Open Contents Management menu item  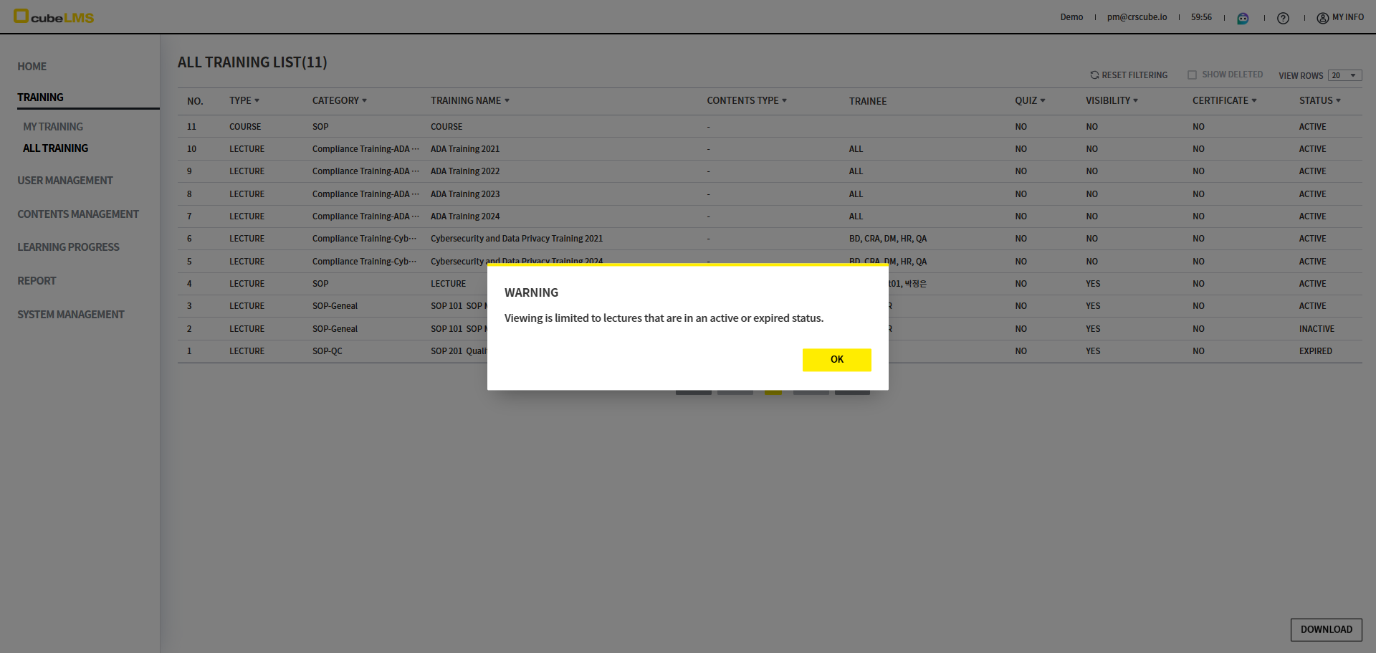pos(78,214)
